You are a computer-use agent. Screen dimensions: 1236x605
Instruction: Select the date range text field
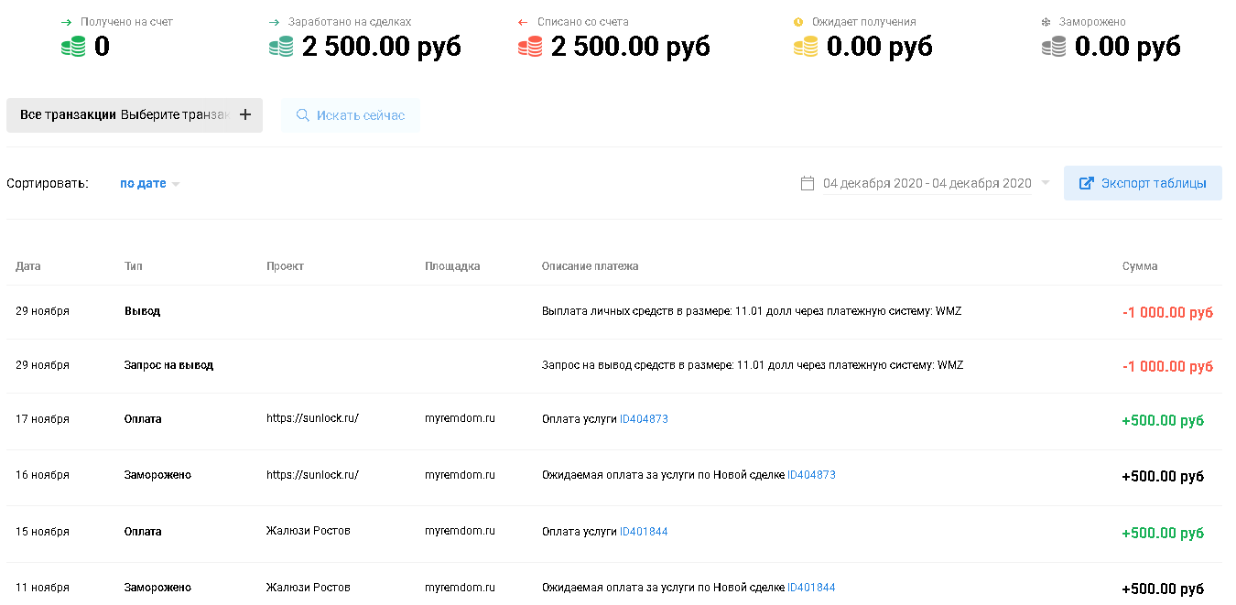927,183
